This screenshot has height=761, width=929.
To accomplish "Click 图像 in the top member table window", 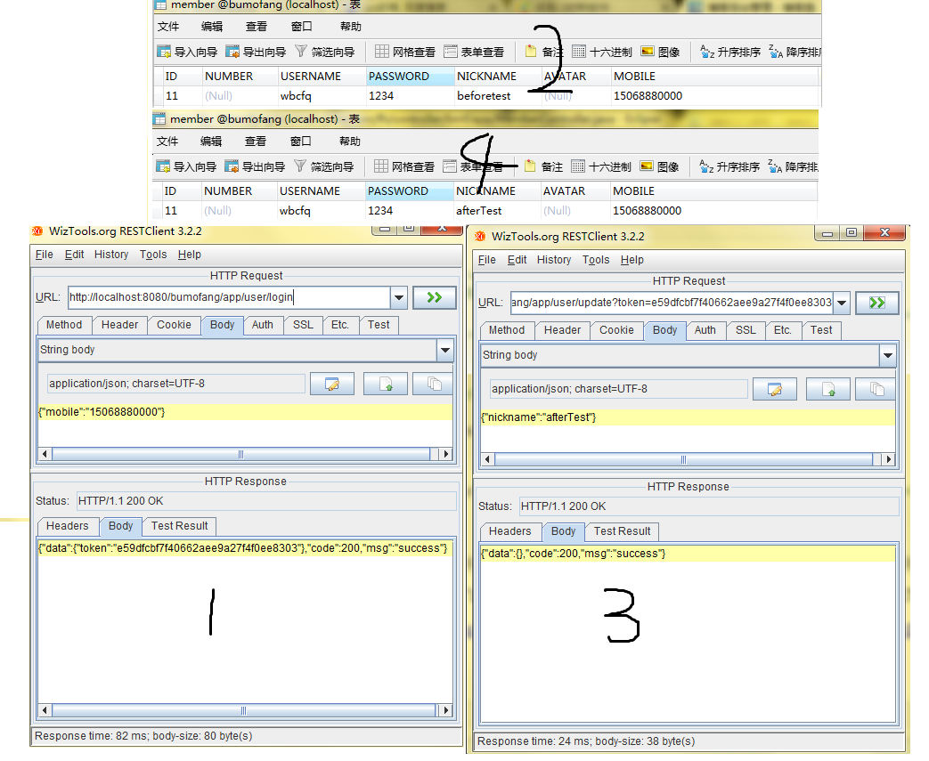I will click(x=661, y=53).
